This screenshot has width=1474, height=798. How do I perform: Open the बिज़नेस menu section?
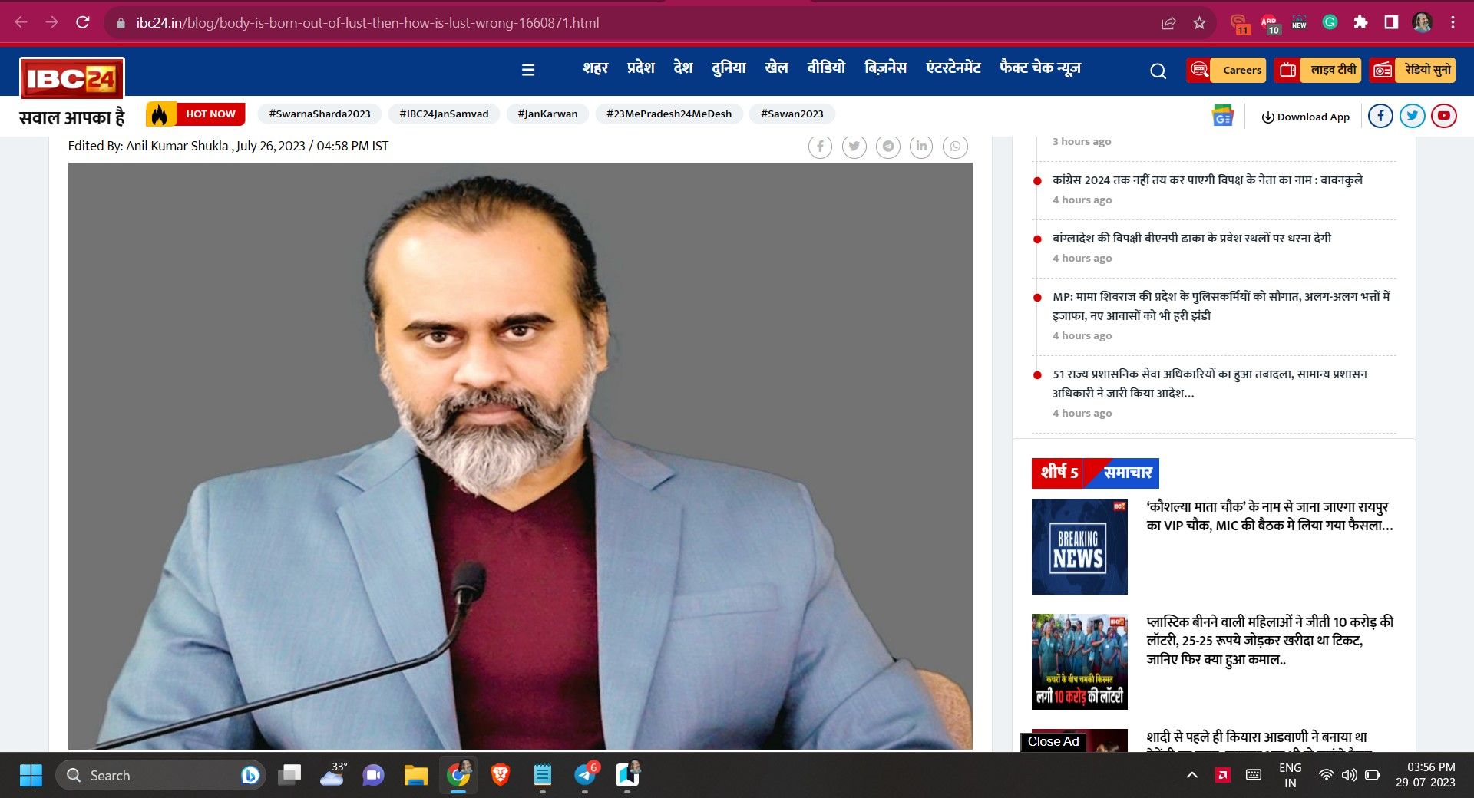(885, 68)
